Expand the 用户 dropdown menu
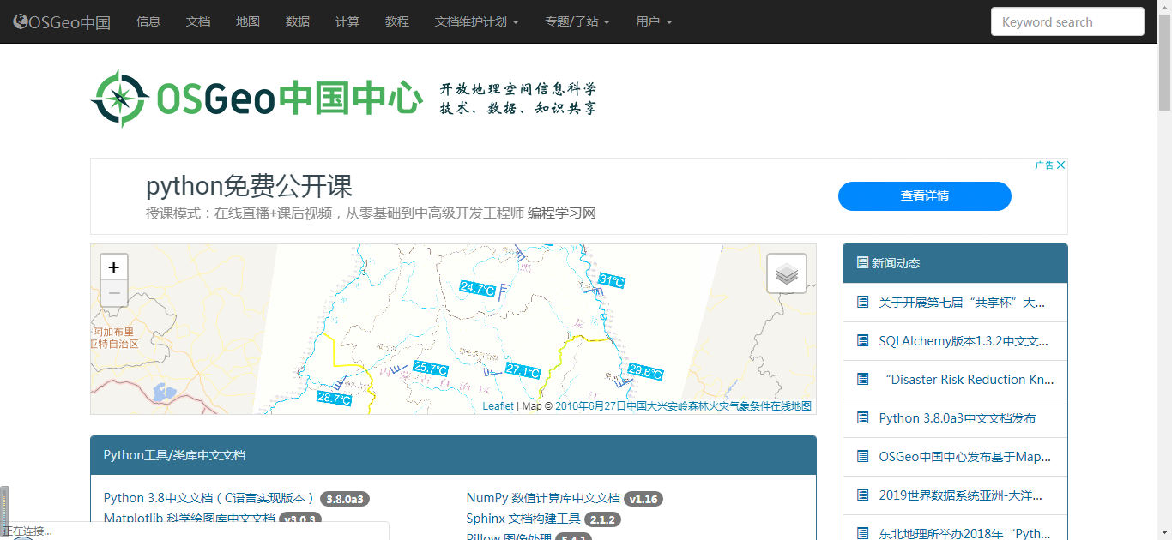Viewport: 1172px width, 540px height. [655, 21]
